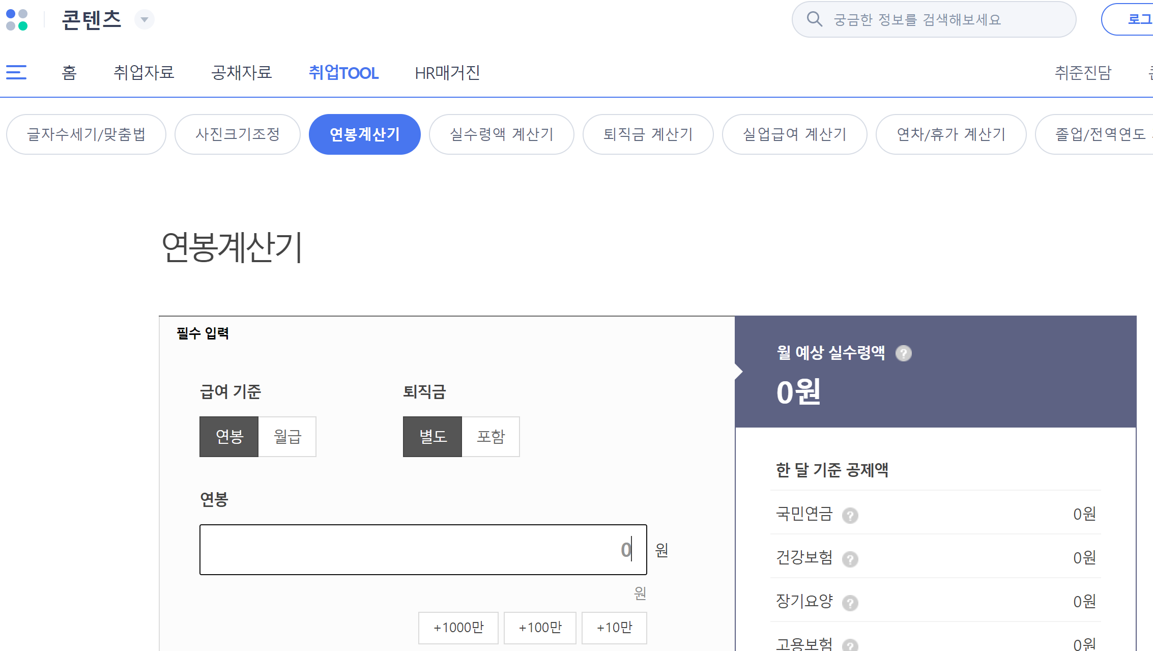1153x651 pixels.
Task: Switch to 퇴직금 계산기 tab
Action: click(648, 134)
